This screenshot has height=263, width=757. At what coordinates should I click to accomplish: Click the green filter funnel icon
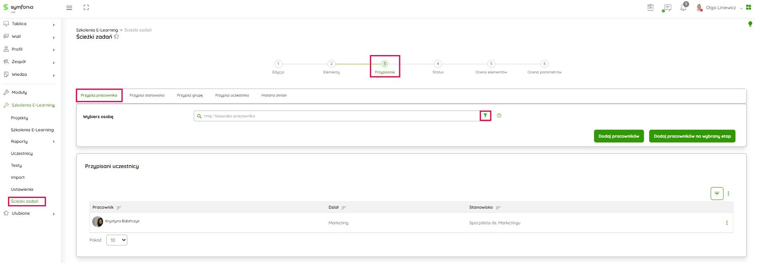click(x=485, y=116)
